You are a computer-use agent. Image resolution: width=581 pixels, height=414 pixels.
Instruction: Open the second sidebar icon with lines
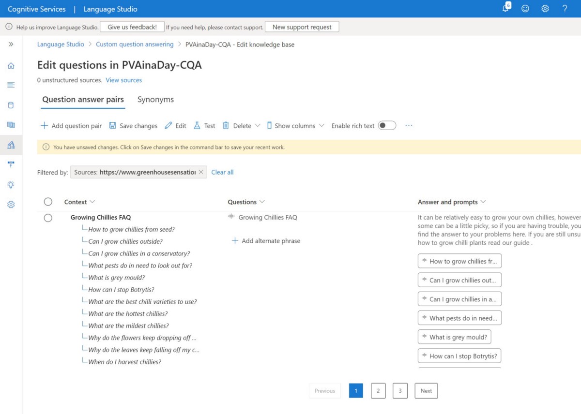11,85
